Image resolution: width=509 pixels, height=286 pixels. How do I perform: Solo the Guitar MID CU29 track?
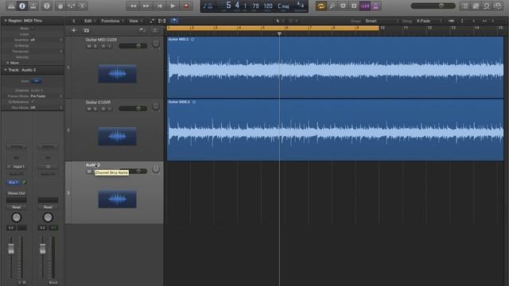95,46
